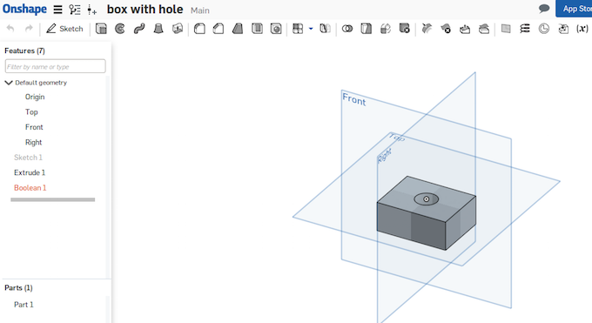Open the Variable (x) tool
The image size is (592, 323).
(582, 29)
